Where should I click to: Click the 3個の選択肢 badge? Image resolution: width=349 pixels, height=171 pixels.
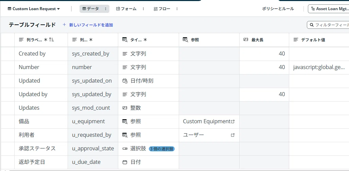tap(162, 149)
